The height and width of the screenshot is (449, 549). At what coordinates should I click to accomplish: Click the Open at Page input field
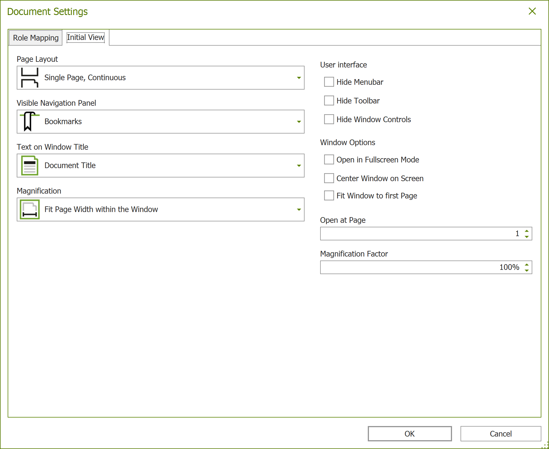(411, 233)
